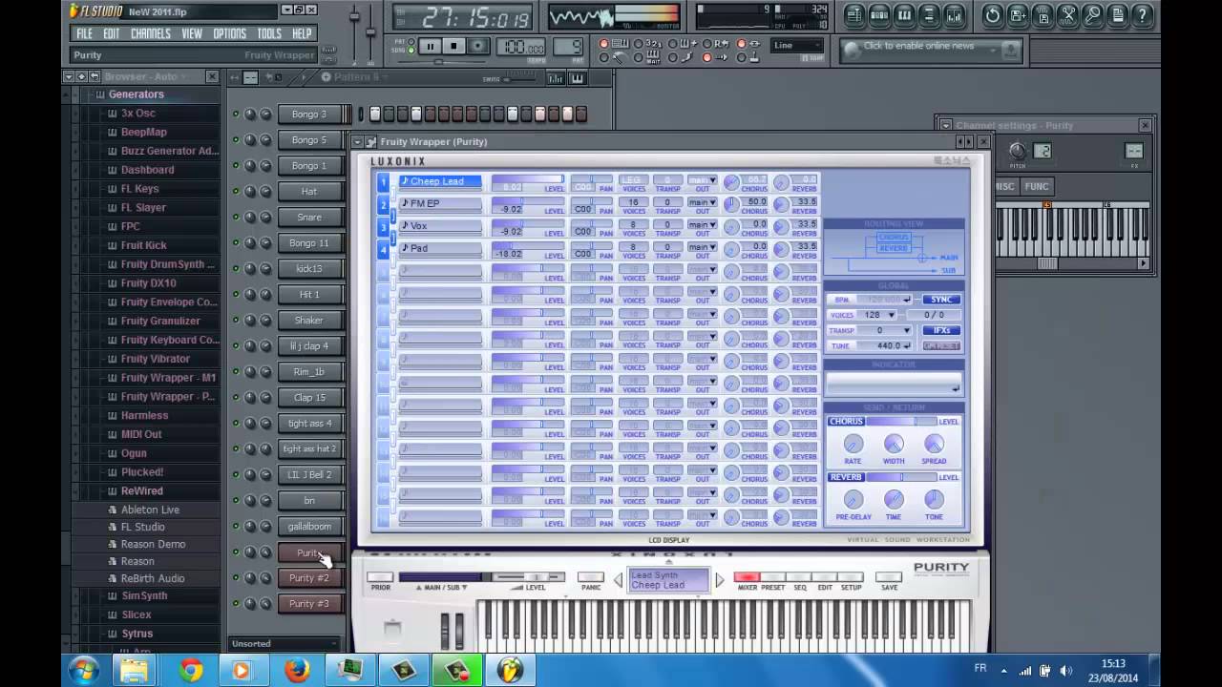Open the playlist view icon
The height and width of the screenshot is (687, 1222).
(x=854, y=15)
